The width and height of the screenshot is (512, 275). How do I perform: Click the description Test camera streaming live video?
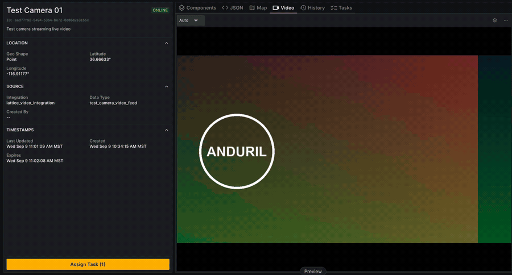pyautogui.click(x=39, y=29)
